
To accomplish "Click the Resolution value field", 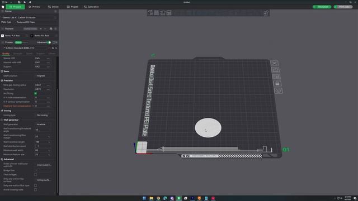I will pyautogui.click(x=41, y=89).
